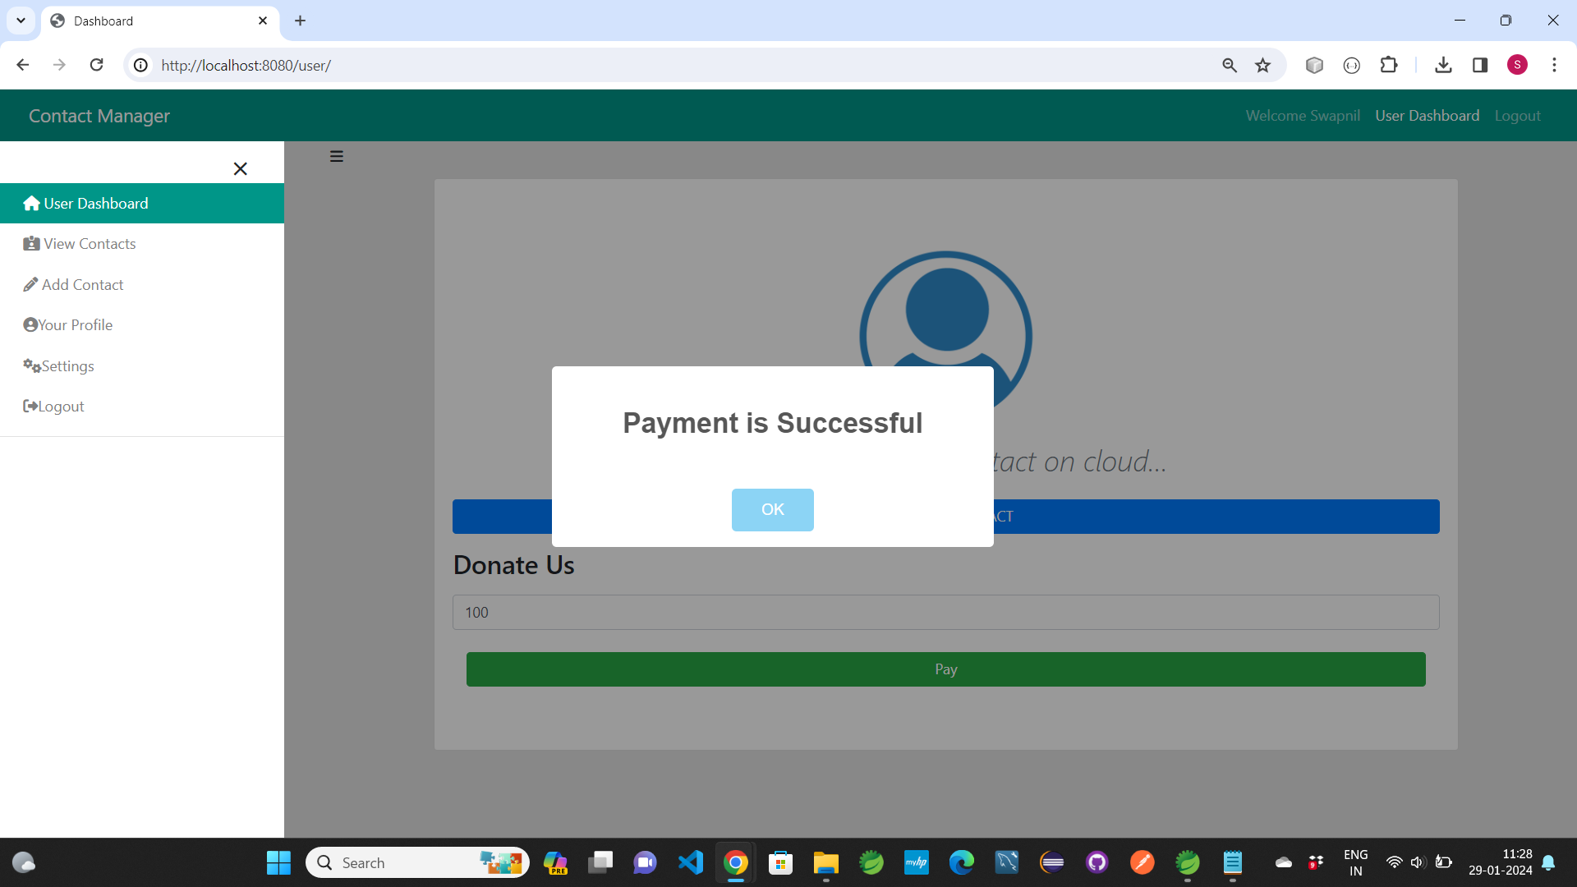Select User Dashboard in the sidebar
The height and width of the screenshot is (887, 1577).
pyautogui.click(x=95, y=203)
